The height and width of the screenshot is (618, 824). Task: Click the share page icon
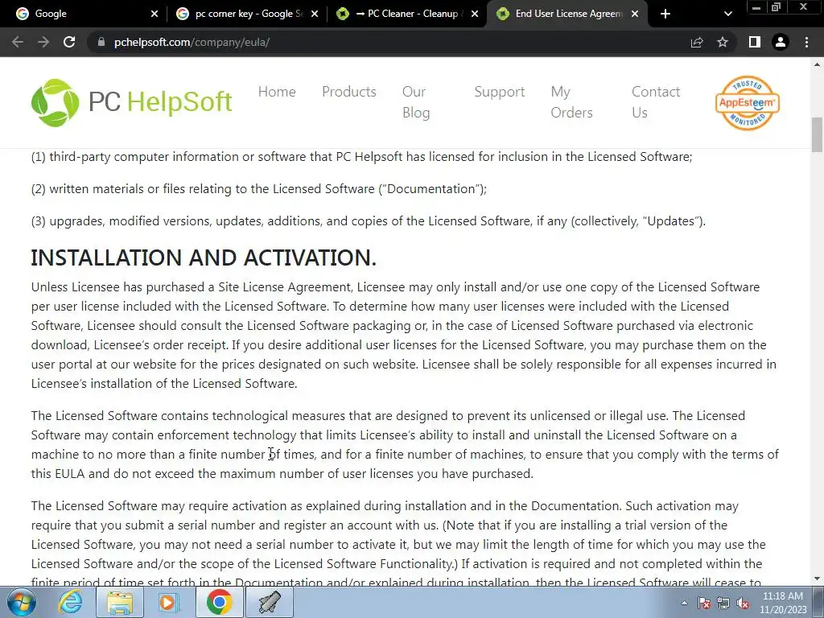(697, 42)
